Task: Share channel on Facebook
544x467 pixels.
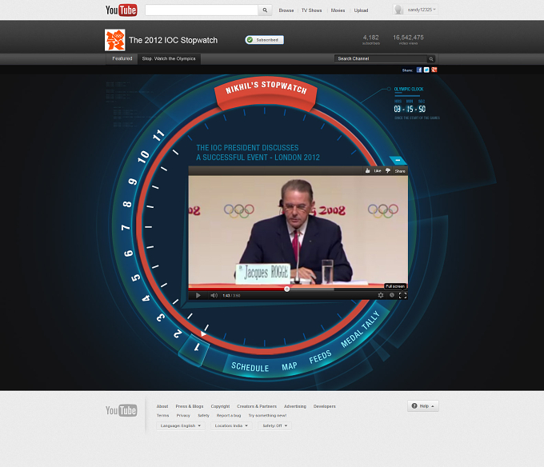Action: (419, 70)
